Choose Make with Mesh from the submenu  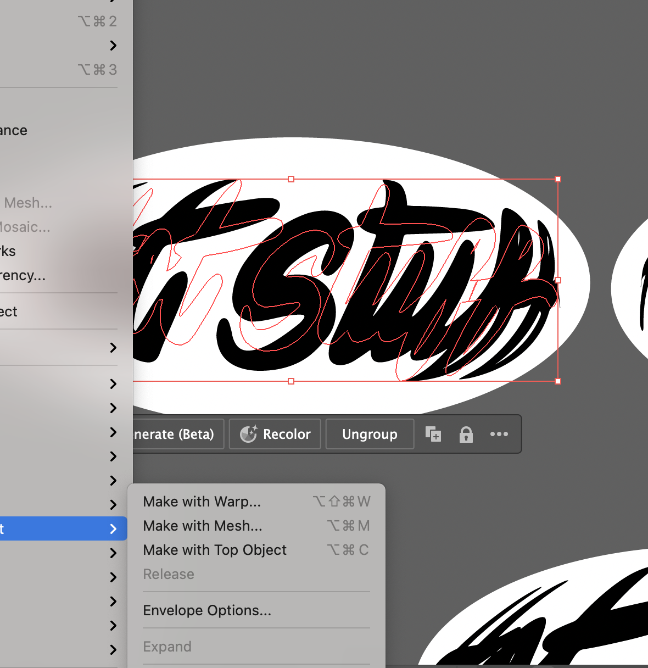(x=202, y=525)
